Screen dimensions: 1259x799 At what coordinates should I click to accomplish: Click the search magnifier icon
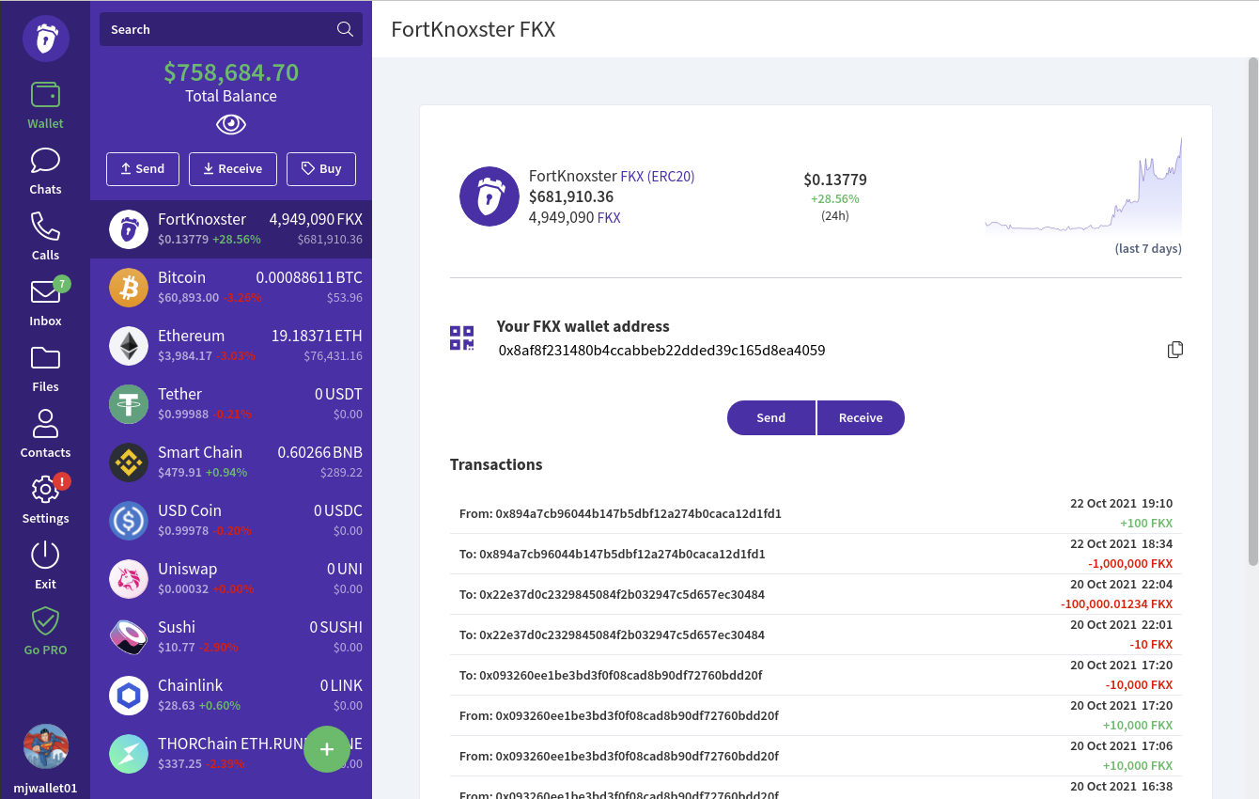345,29
